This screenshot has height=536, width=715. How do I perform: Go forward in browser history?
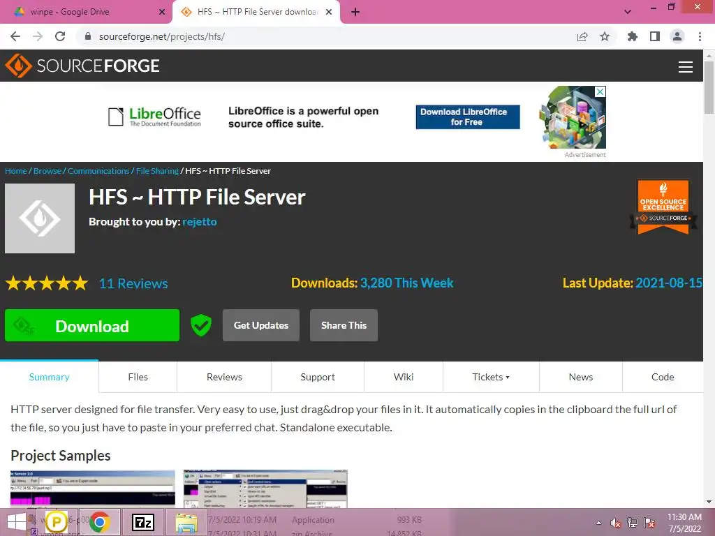point(38,36)
